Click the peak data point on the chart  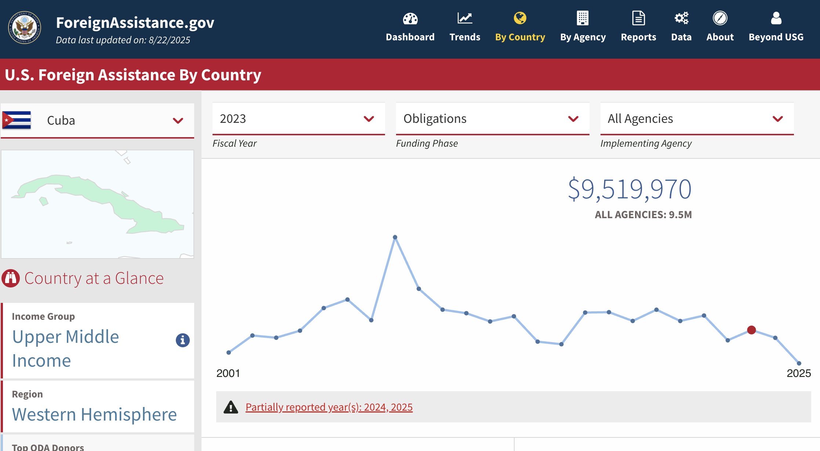click(395, 237)
